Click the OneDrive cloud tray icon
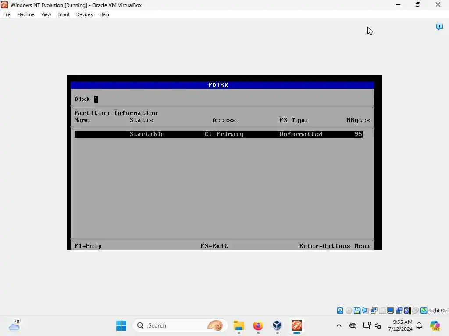 pos(353,325)
